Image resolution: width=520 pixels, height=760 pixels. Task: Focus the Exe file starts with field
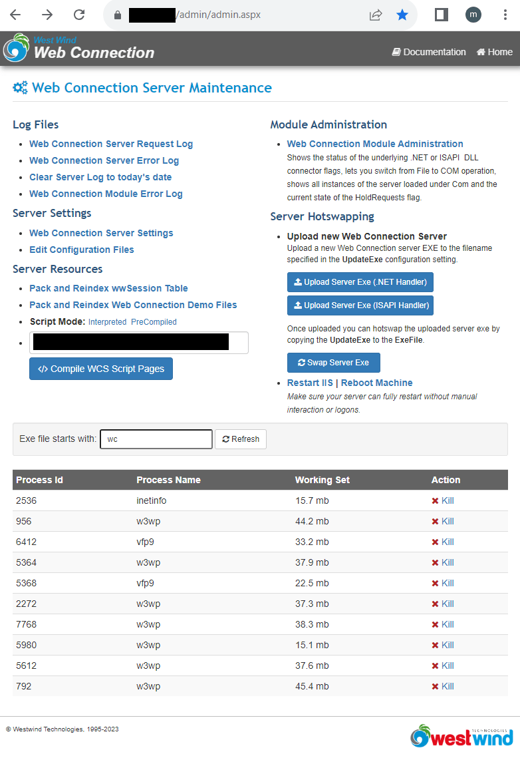click(x=156, y=439)
